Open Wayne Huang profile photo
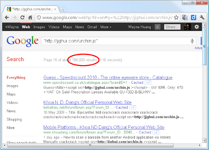The width and height of the screenshot is (209, 150). [187, 27]
